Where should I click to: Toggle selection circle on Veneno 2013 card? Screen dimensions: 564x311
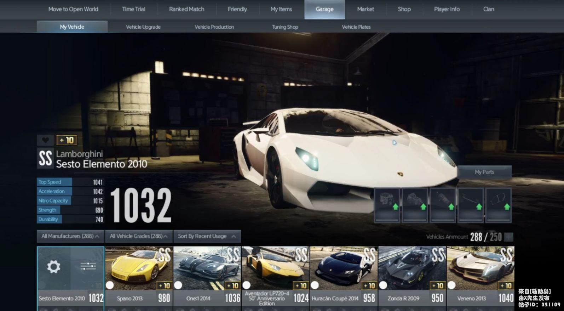(451, 285)
